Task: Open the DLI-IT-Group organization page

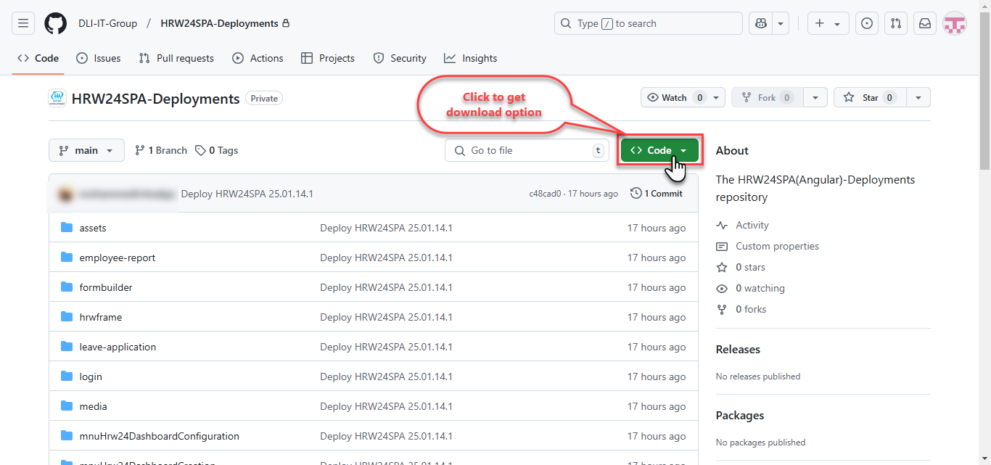Action: [x=107, y=22]
